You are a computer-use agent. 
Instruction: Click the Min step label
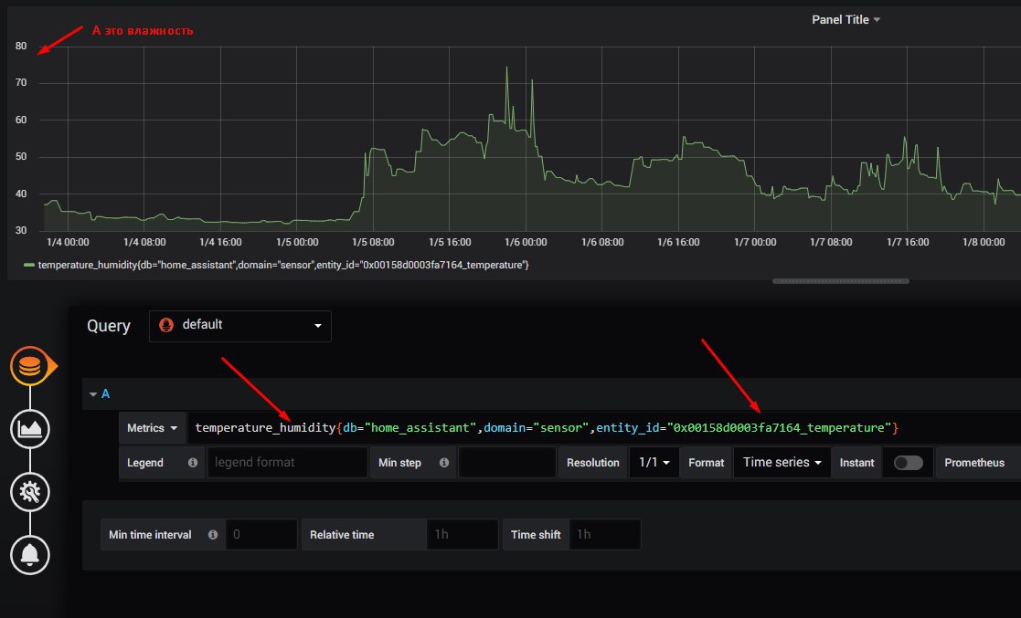[399, 463]
